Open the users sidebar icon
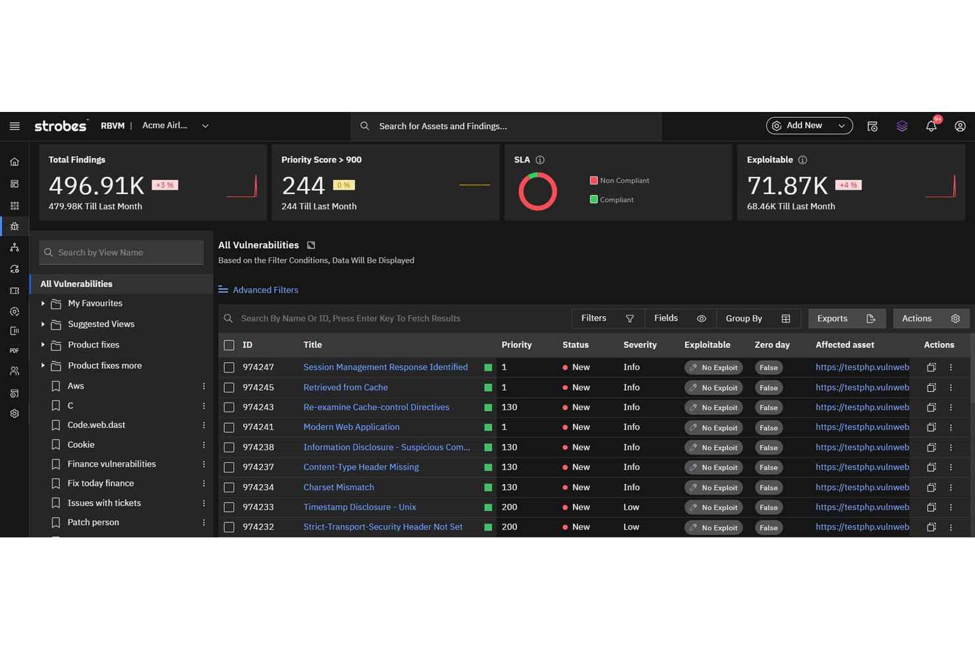The width and height of the screenshot is (975, 650). [x=14, y=371]
